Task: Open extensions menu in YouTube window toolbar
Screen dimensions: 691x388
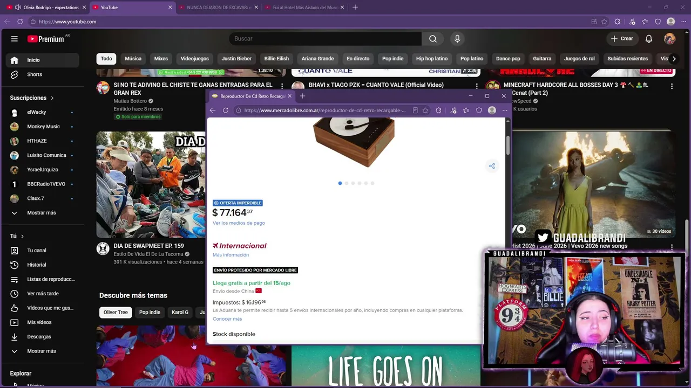Action: pos(618,22)
